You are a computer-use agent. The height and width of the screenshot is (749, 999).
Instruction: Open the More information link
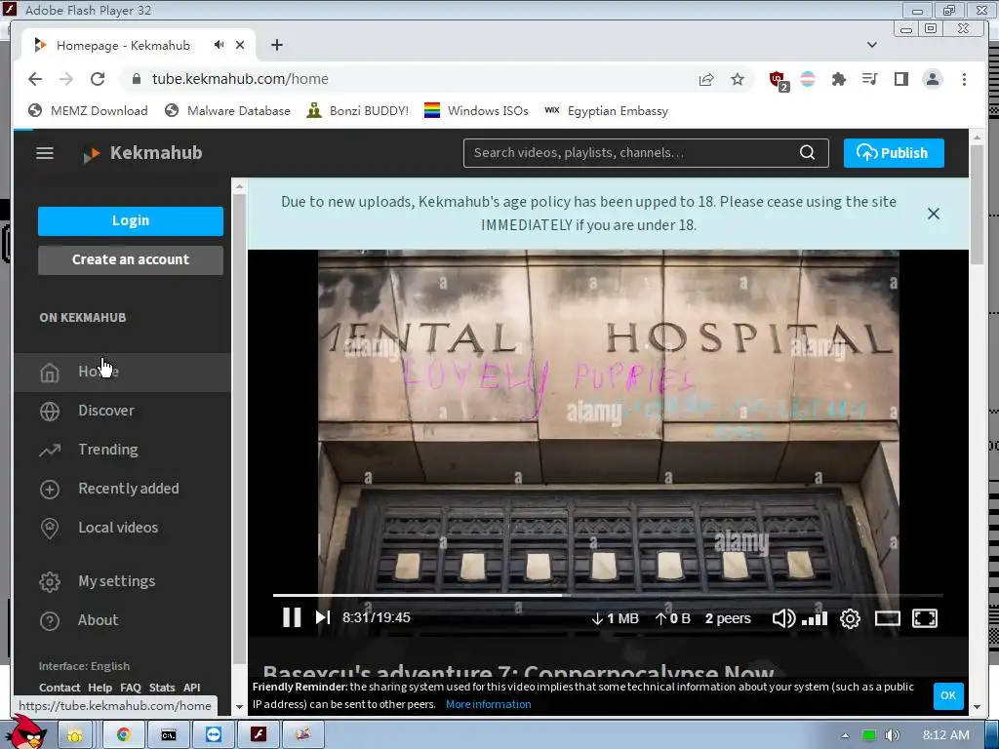pyautogui.click(x=488, y=704)
